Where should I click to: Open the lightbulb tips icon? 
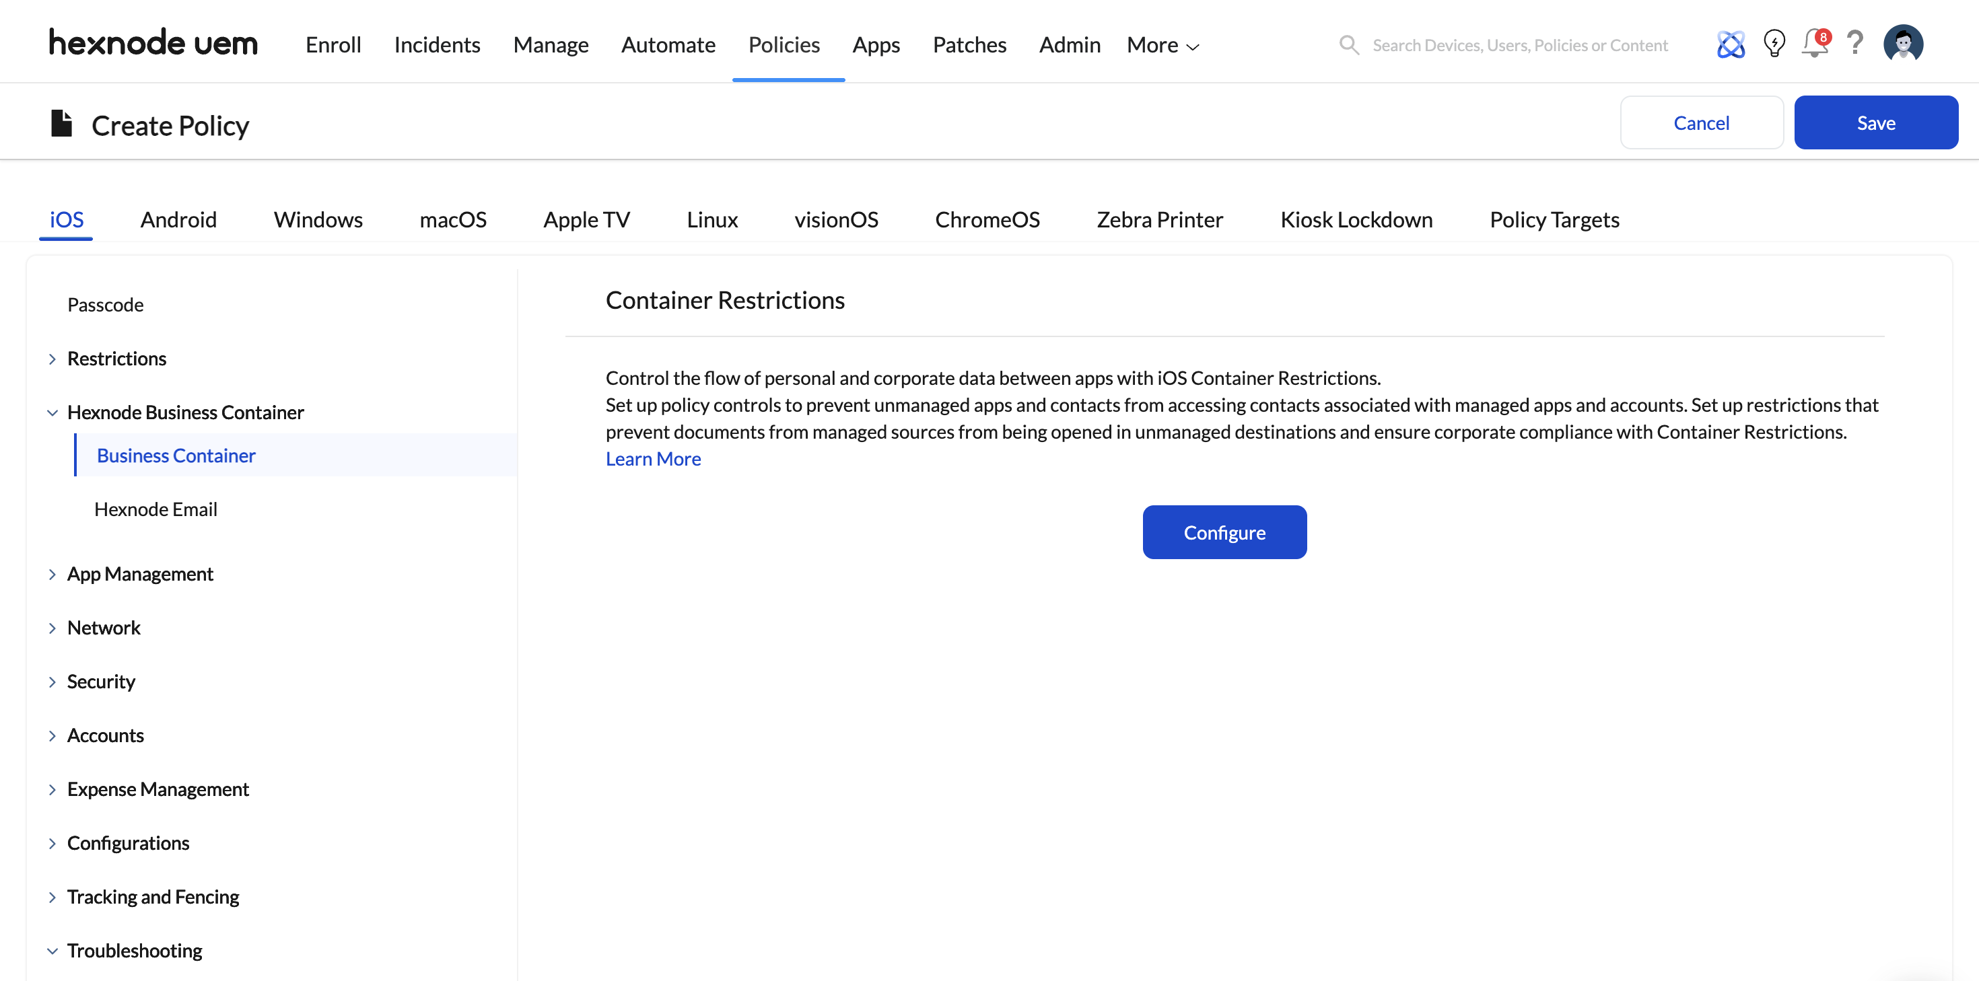pos(1774,44)
